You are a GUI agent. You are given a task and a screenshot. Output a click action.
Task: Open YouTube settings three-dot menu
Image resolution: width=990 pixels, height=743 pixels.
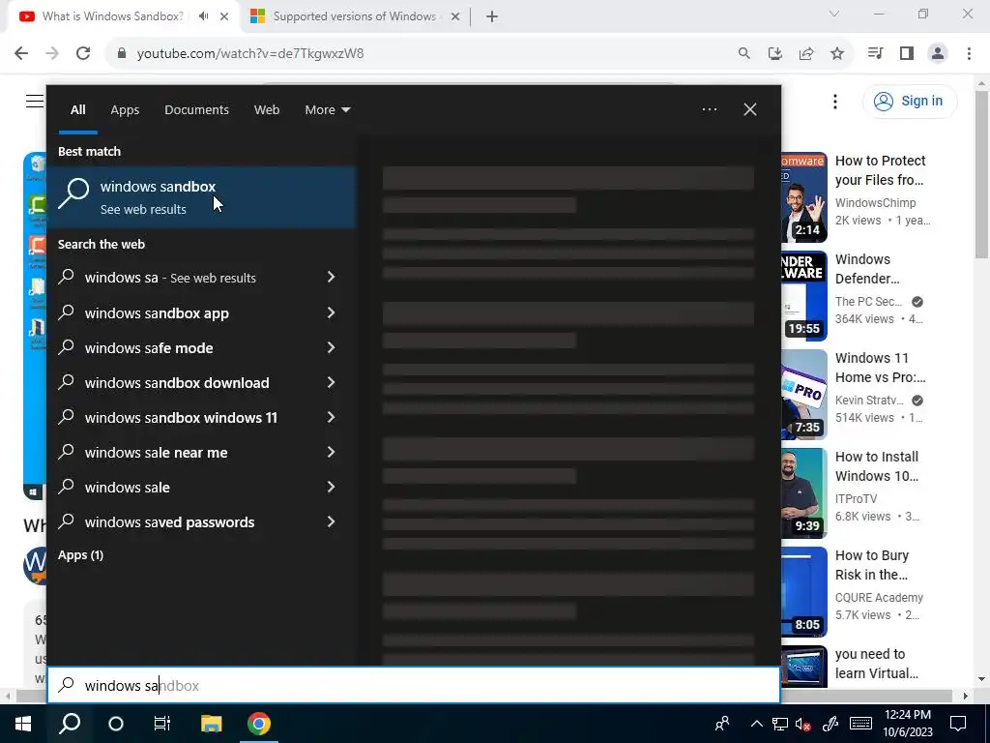pos(835,101)
